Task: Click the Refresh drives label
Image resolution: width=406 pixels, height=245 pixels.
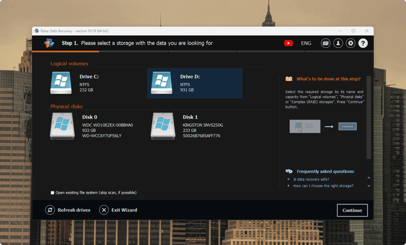Action: point(74,210)
